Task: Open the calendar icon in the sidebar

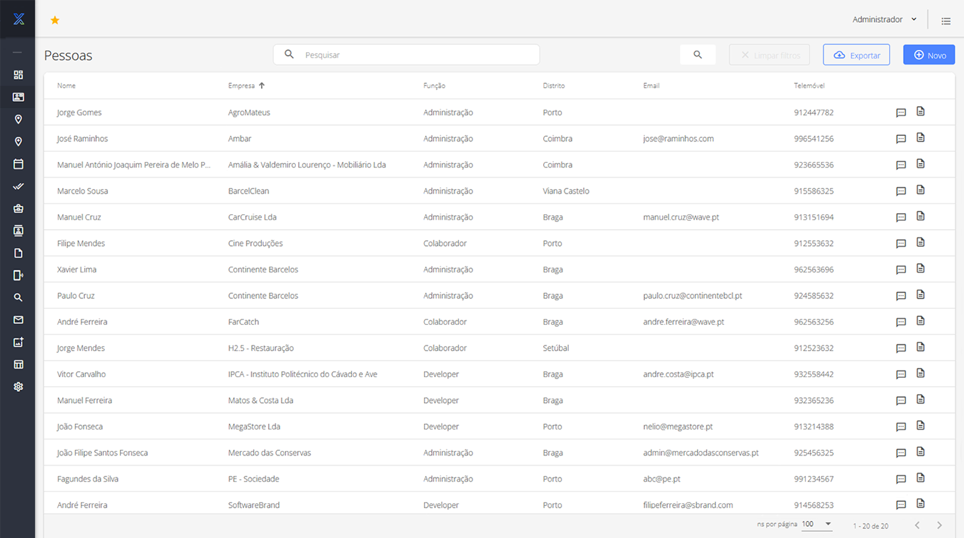Action: tap(18, 164)
